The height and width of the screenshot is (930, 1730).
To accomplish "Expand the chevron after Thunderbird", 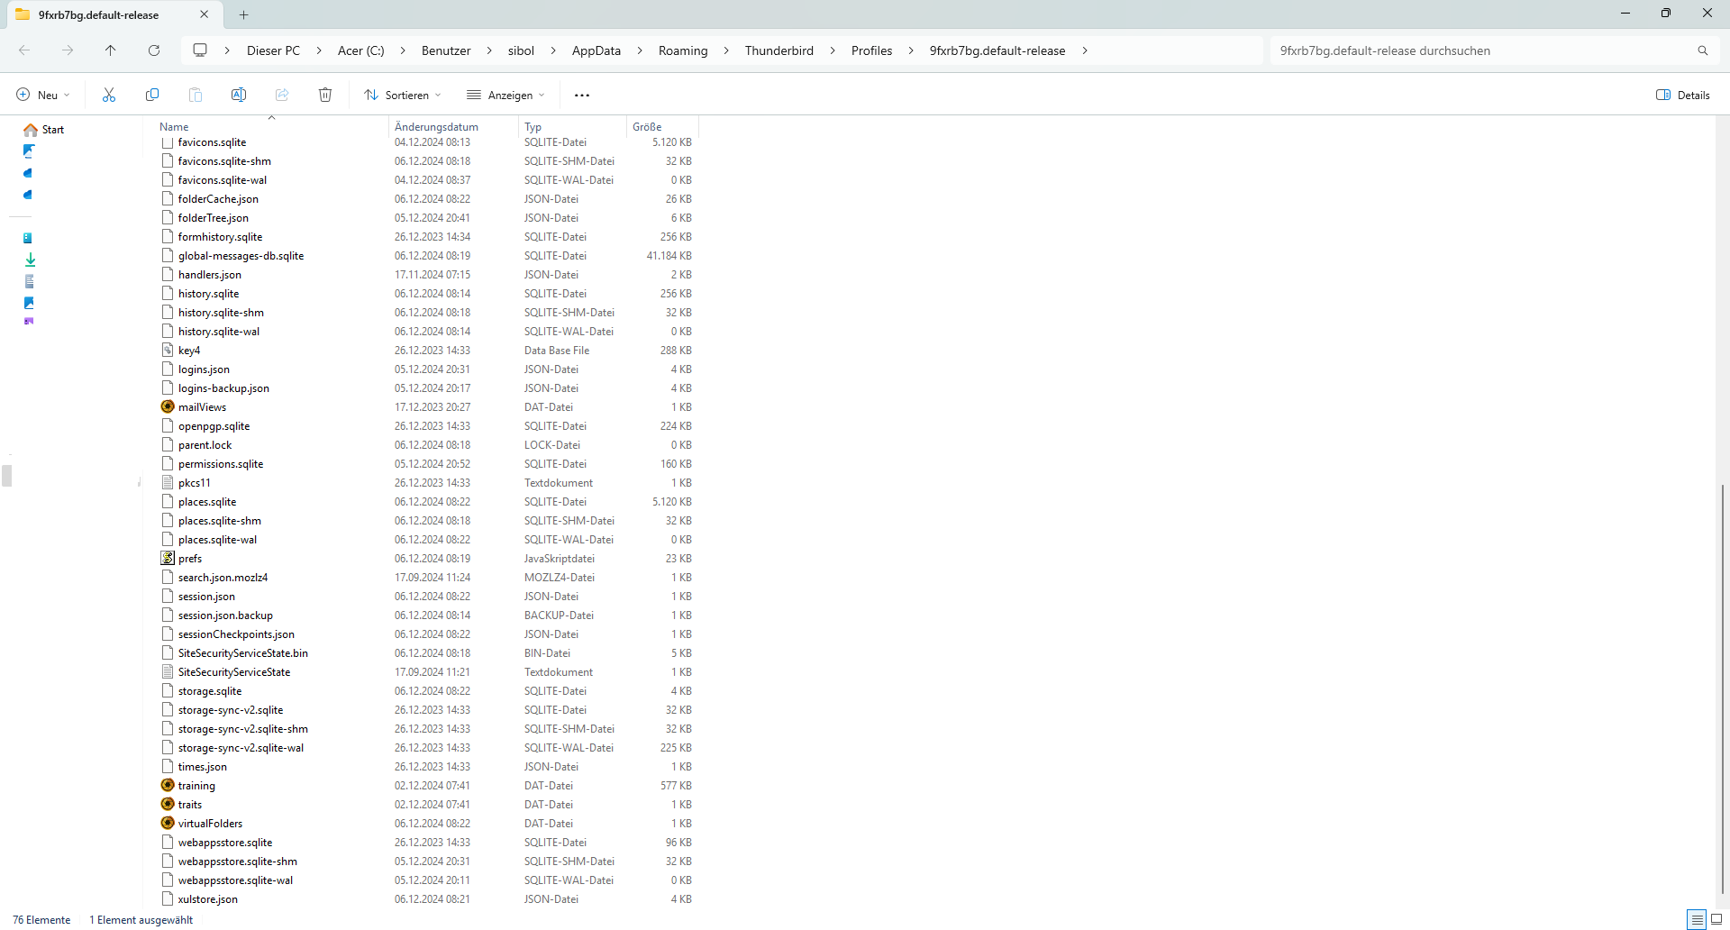I will click(833, 50).
